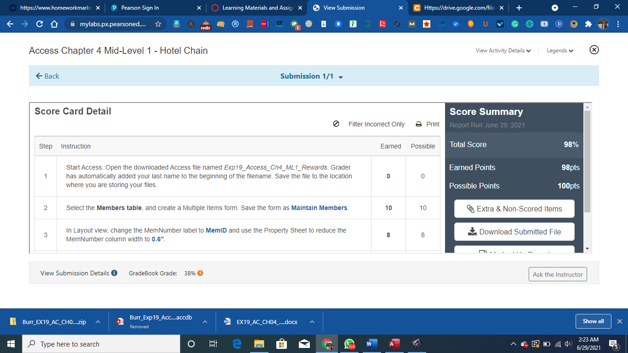628x353 pixels.
Task: Click the Score Summary scrollbar down arrow
Action: pos(587,249)
